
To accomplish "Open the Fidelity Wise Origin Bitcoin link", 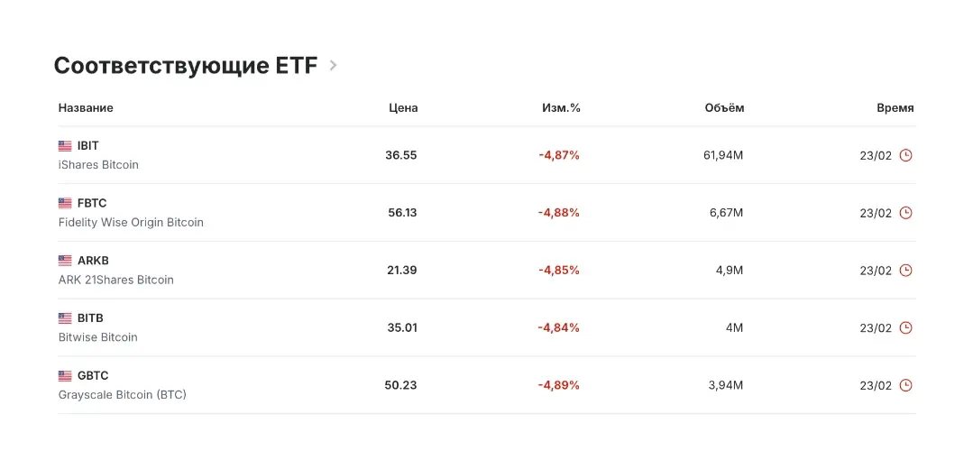I will pos(131,223).
